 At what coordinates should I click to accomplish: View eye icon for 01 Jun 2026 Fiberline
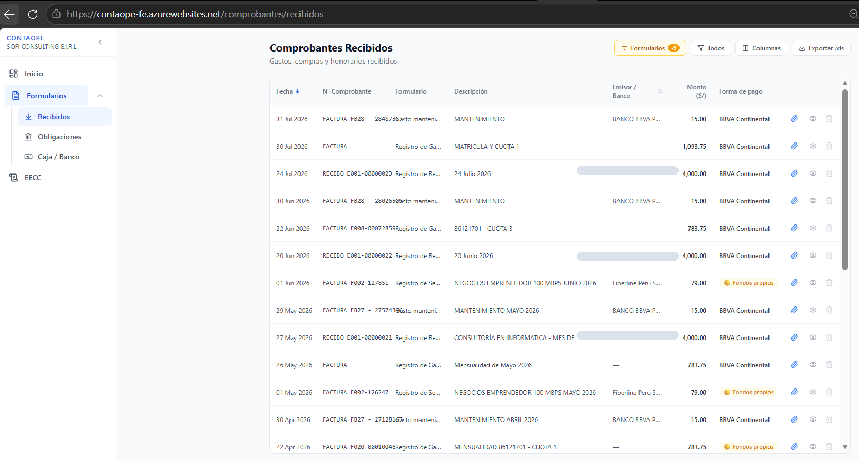point(813,283)
